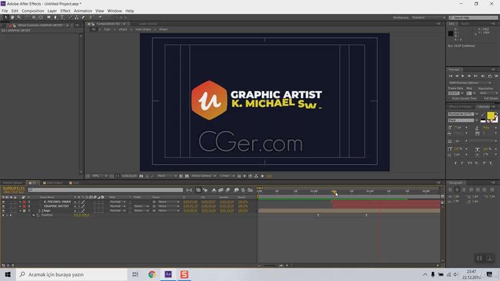Select the Rectangle shape tool
500x281 pixels.
click(49, 18)
